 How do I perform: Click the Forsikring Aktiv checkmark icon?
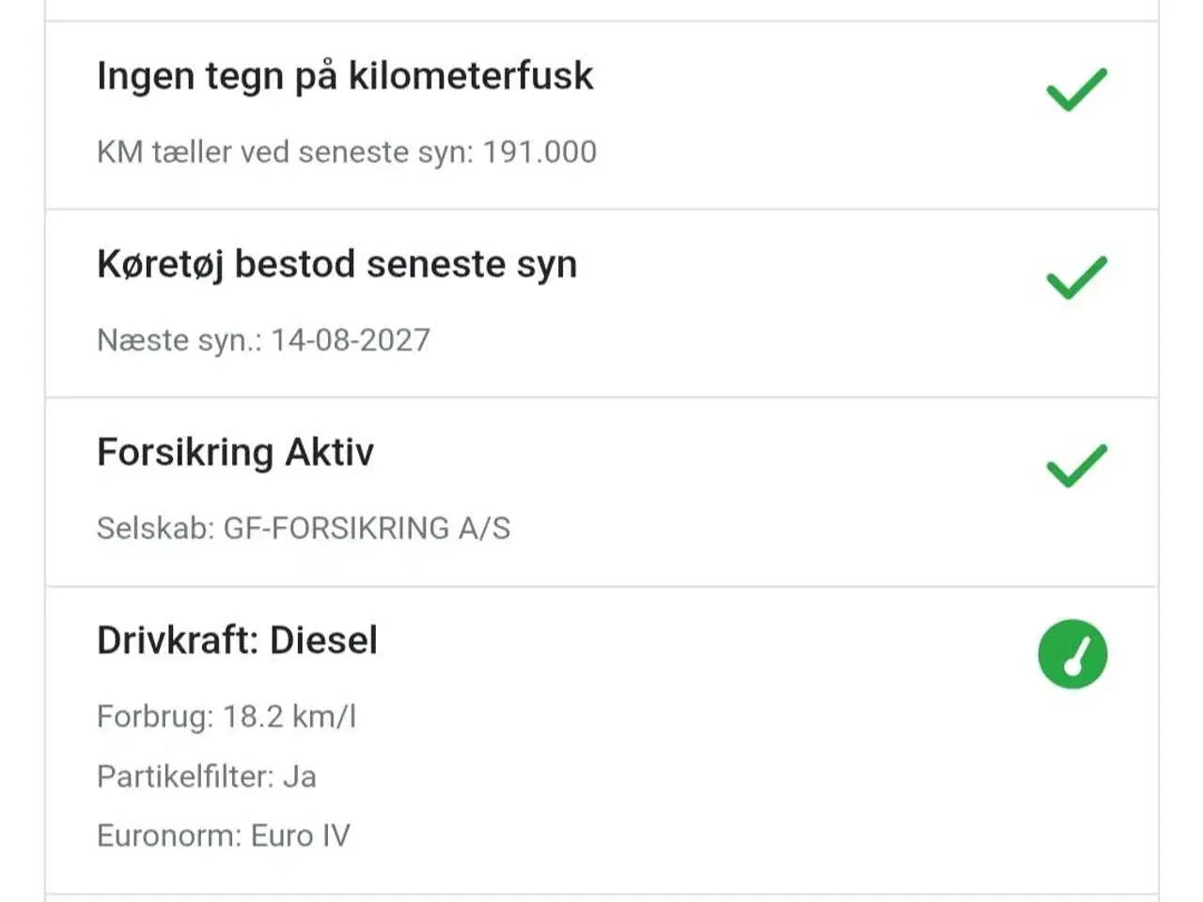click(x=1073, y=462)
